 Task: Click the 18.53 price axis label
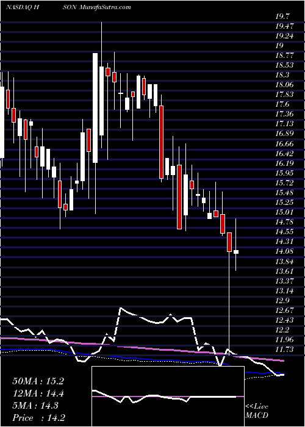coord(284,65)
